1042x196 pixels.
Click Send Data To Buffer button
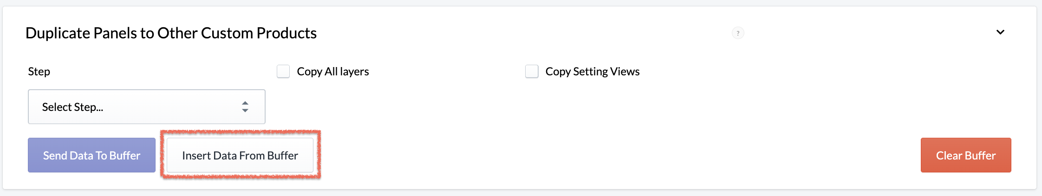pyautogui.click(x=91, y=155)
